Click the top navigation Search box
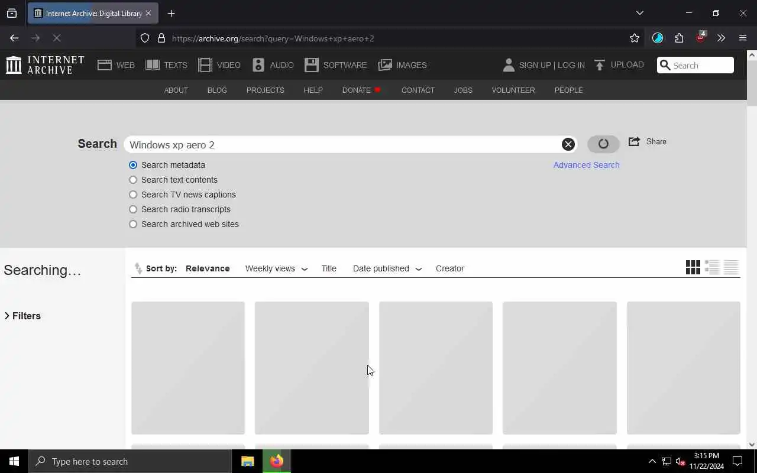Screen dimensions: 757x473 [x=695, y=65]
